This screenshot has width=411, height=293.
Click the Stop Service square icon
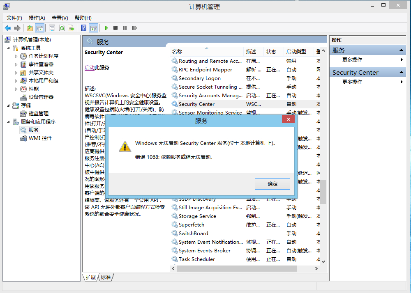115,28
